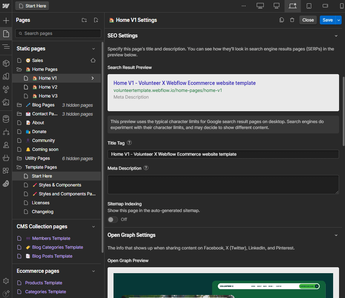
Task: Delete the page with the trash icon
Action: pos(292,20)
